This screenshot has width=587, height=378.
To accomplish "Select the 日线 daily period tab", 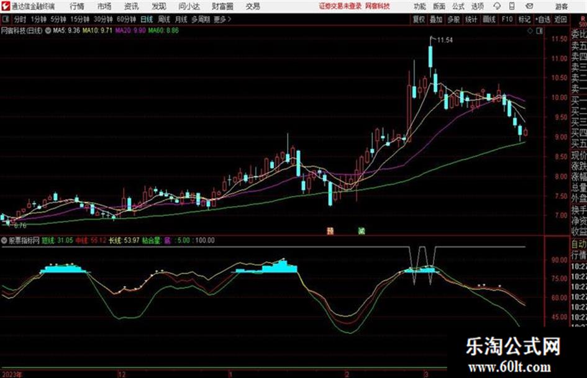I will (x=147, y=19).
